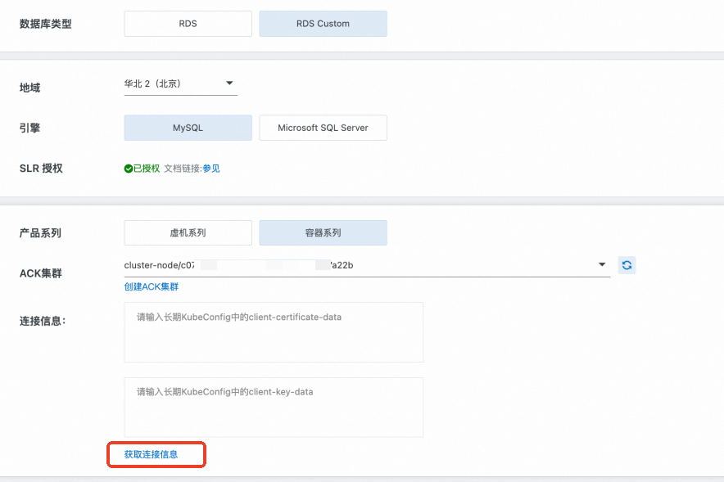Click the SLR 授权 label
Viewport: 724px width, 482px height.
click(41, 169)
